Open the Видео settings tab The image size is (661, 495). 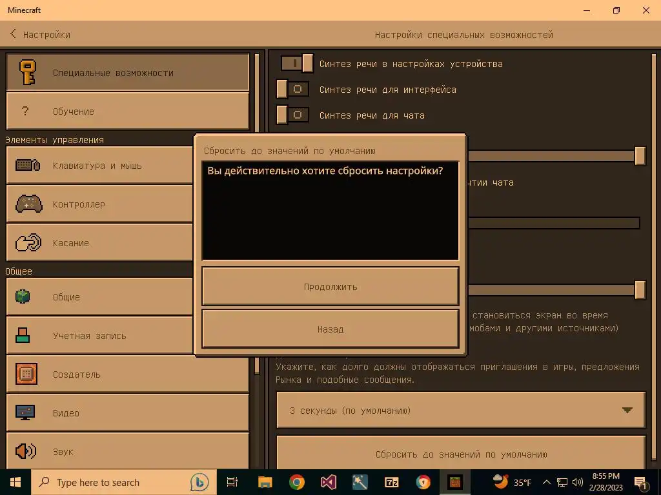[128, 412]
